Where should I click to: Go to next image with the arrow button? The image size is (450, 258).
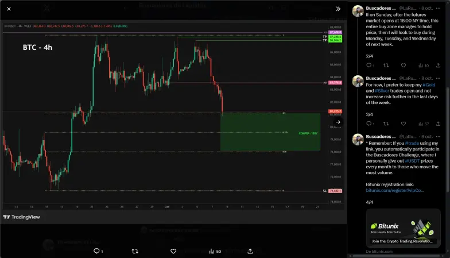[x=338, y=122]
